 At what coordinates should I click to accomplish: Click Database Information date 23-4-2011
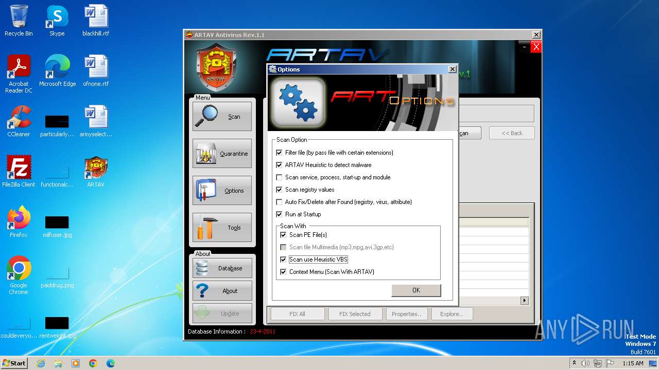pyautogui.click(x=263, y=331)
